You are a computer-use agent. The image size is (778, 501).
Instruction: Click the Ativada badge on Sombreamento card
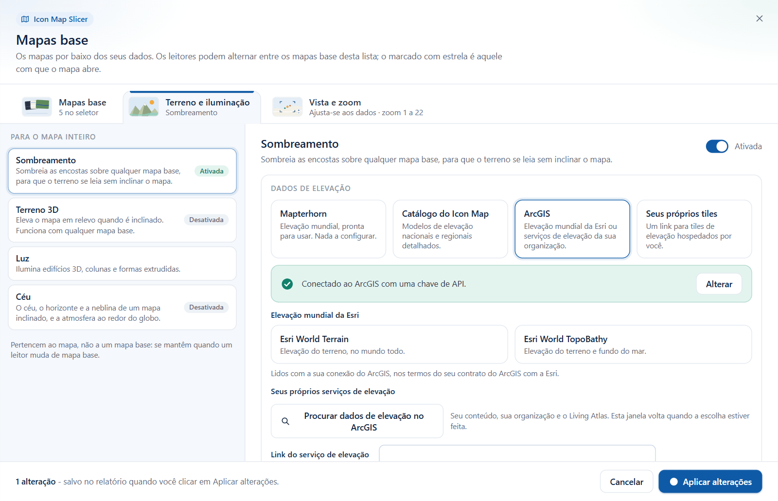click(212, 171)
